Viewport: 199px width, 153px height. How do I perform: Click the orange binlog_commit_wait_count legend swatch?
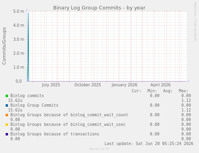(x=7, y=115)
